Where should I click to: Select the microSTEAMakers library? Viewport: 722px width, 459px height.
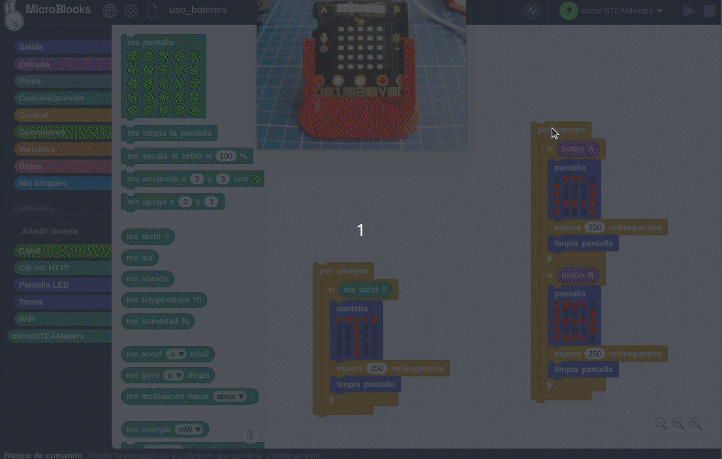(x=59, y=336)
